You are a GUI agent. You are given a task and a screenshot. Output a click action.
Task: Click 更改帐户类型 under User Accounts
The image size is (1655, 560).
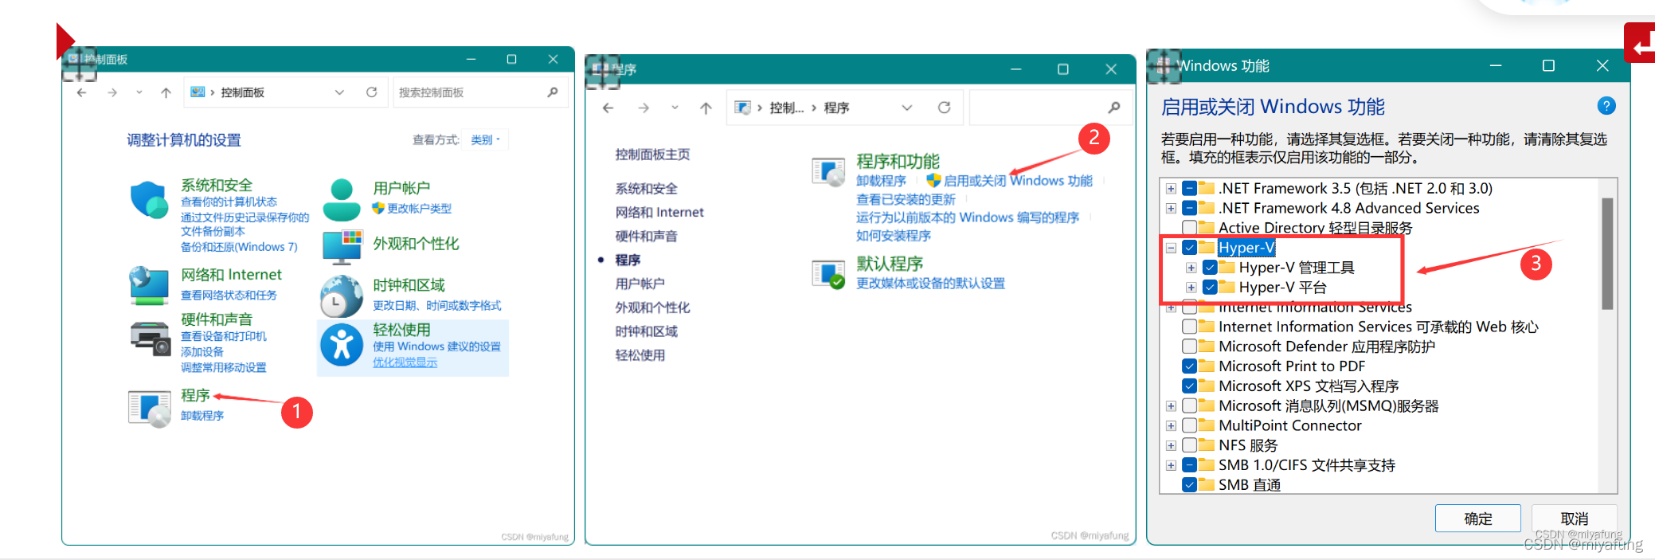pos(419,208)
